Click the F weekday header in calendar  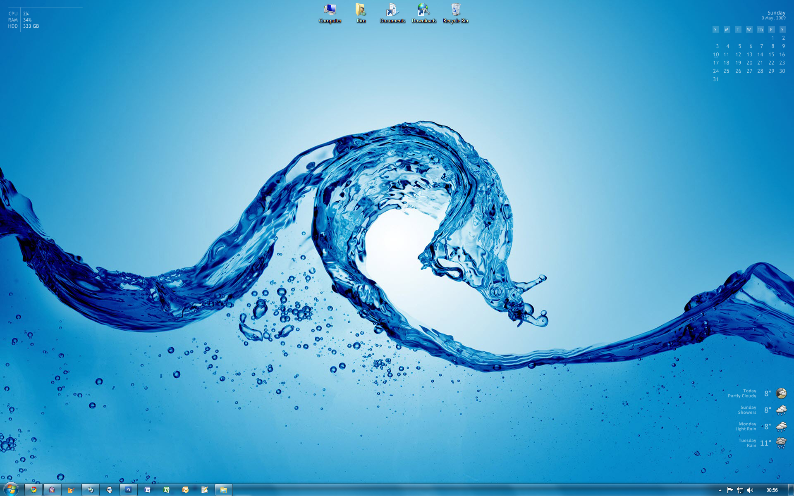coord(771,29)
